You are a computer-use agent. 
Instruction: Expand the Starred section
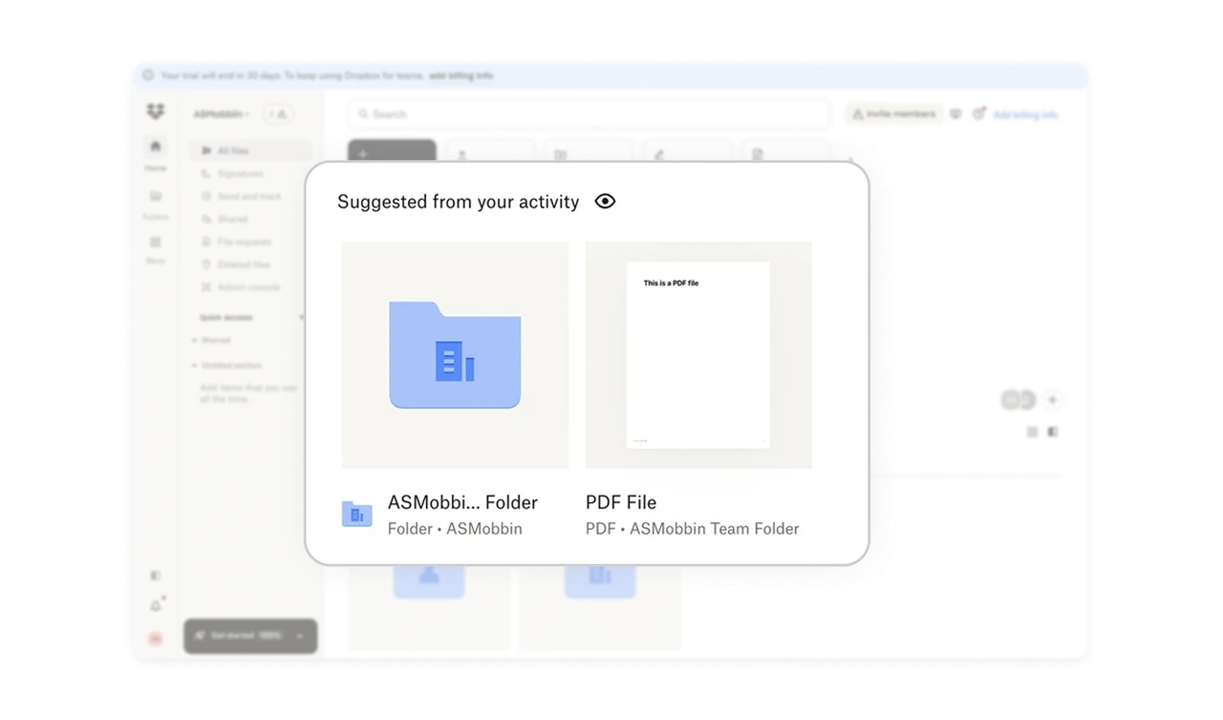pos(212,340)
